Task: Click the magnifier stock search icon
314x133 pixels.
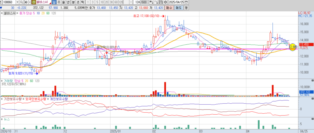Action: (21, 2)
